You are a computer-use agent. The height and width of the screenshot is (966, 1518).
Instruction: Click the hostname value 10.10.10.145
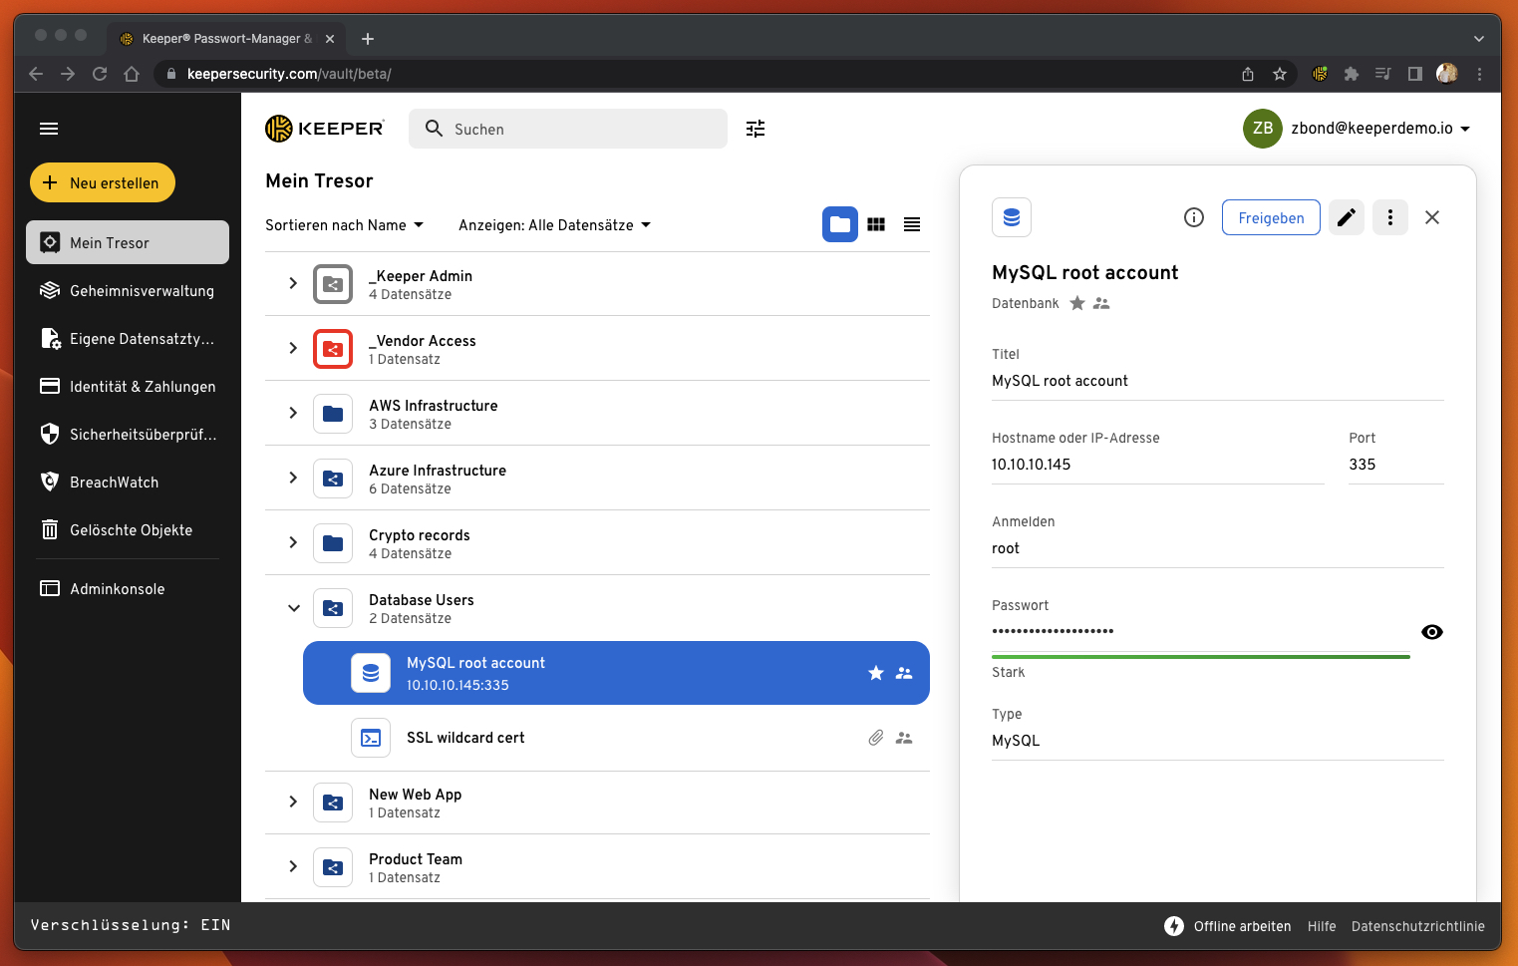click(x=1031, y=465)
